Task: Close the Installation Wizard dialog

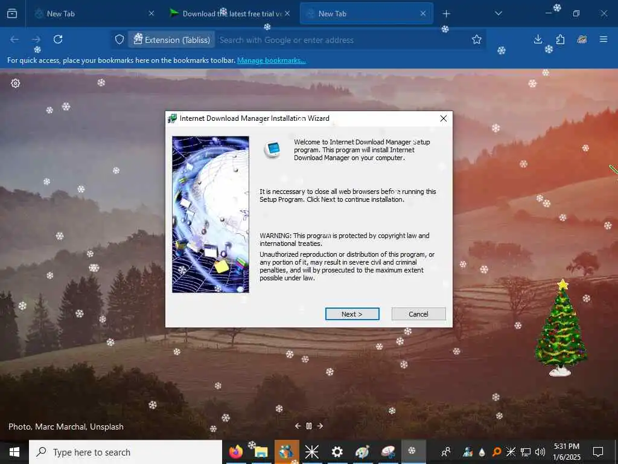Action: pos(444,118)
